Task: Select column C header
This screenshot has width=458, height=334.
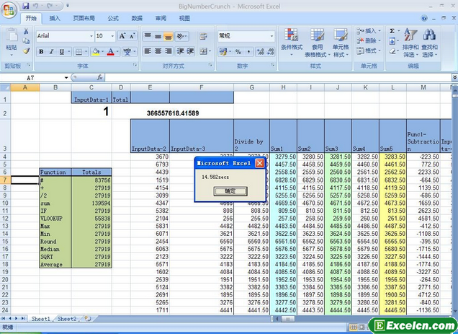Action: [x=91, y=87]
